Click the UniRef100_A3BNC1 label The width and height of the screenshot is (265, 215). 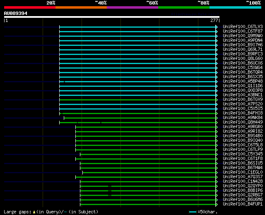[x=243, y=95]
